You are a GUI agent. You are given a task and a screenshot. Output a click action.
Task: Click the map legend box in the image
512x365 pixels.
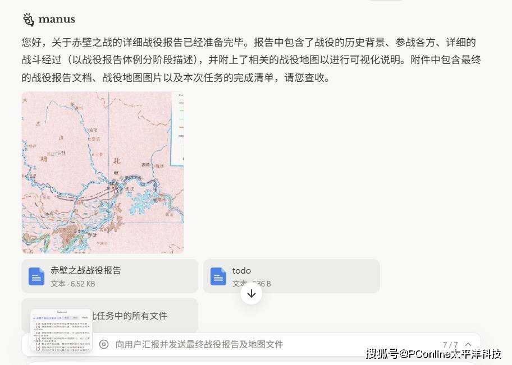pos(177,129)
